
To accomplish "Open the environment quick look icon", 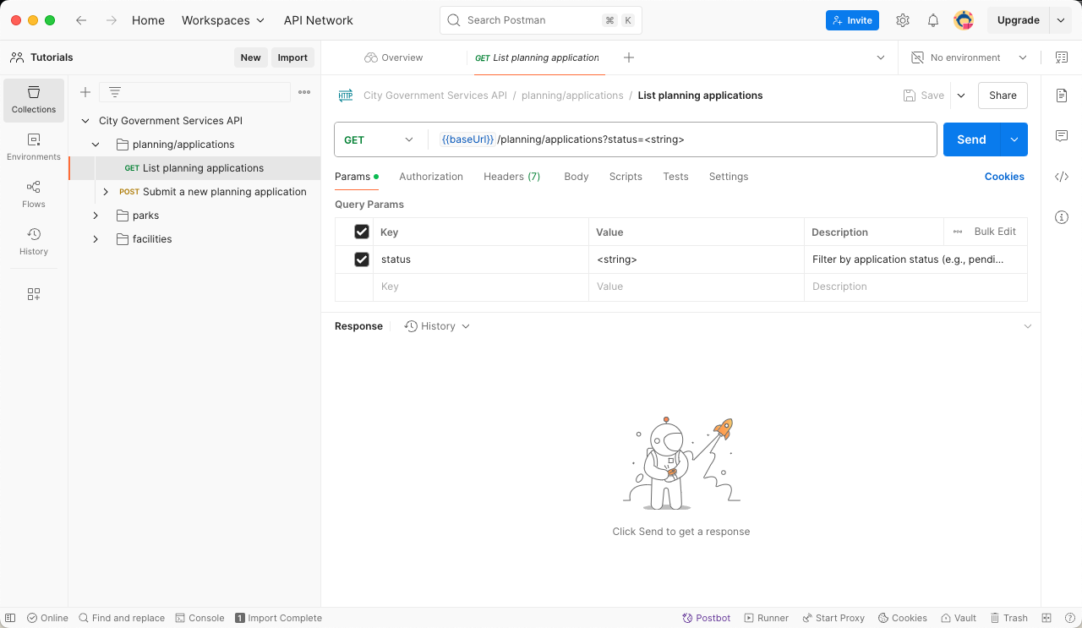I will pyautogui.click(x=1062, y=57).
